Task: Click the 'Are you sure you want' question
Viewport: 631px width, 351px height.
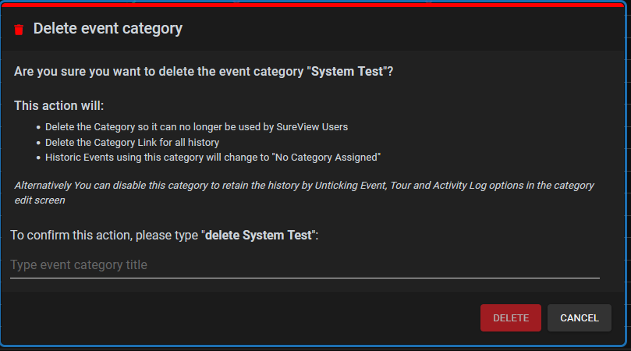Action: click(x=204, y=72)
